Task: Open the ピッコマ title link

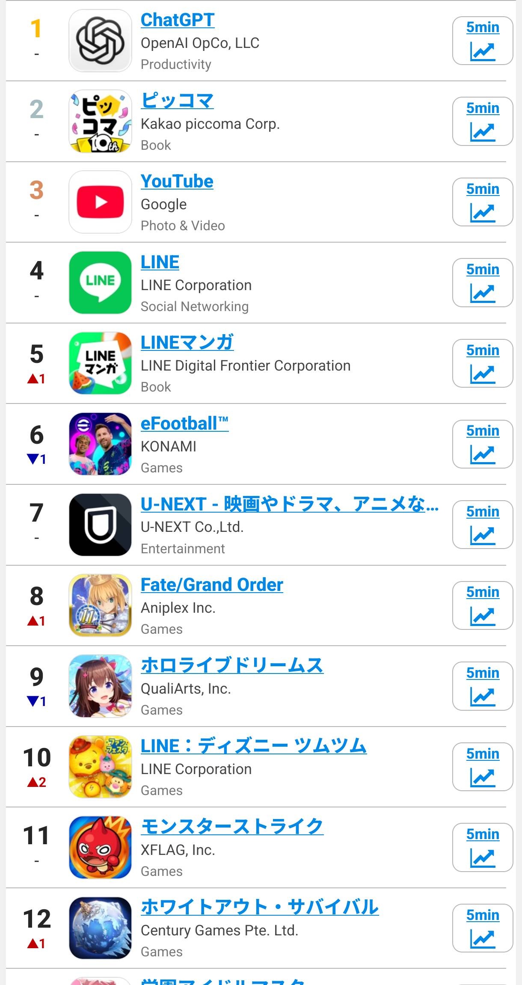Action: pos(177,101)
